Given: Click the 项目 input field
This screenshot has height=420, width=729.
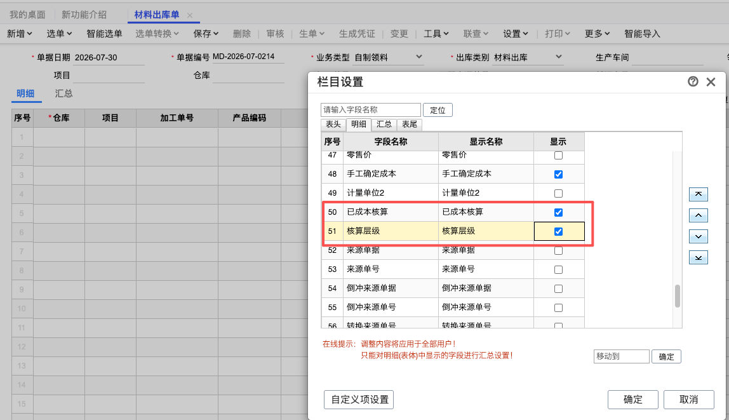Looking at the screenshot, I should click(109, 76).
